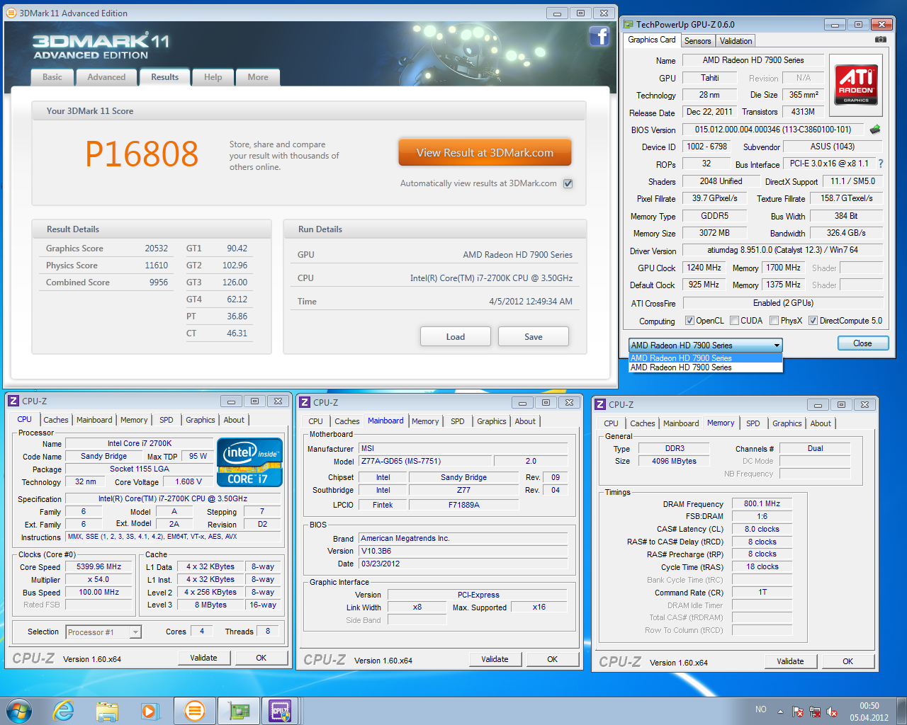This screenshot has height=725, width=907.
Task: Toggle the PhysX checkbox in GPU-Z
Action: 774,321
